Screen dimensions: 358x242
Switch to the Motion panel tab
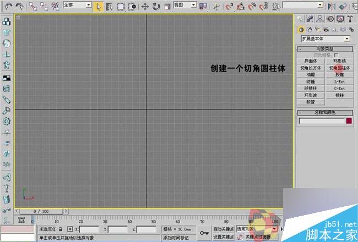click(330, 19)
